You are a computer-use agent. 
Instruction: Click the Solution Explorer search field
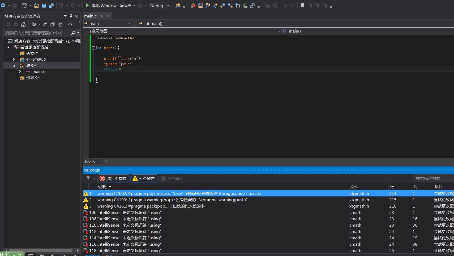point(37,33)
